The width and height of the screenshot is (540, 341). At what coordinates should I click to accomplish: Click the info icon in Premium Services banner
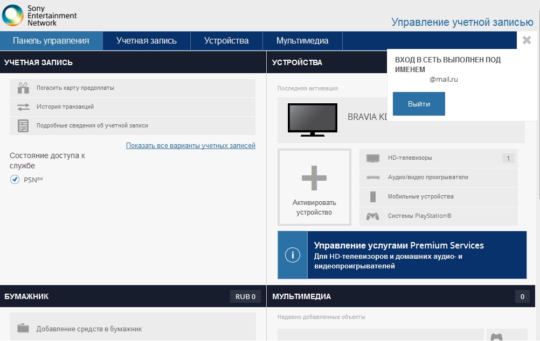pos(292,254)
